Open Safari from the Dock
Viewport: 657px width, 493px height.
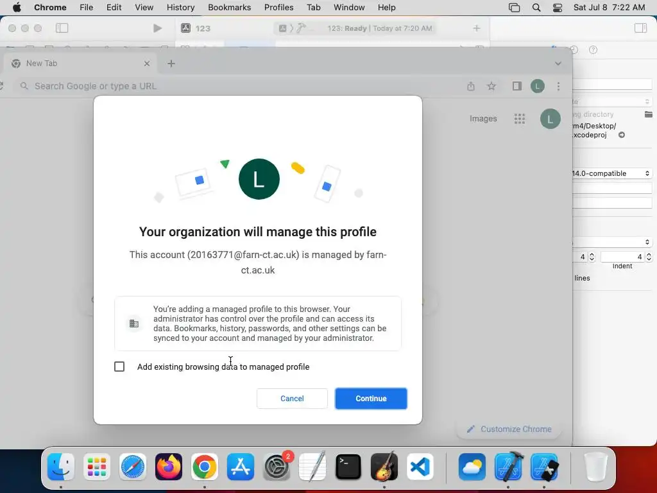pos(133,467)
